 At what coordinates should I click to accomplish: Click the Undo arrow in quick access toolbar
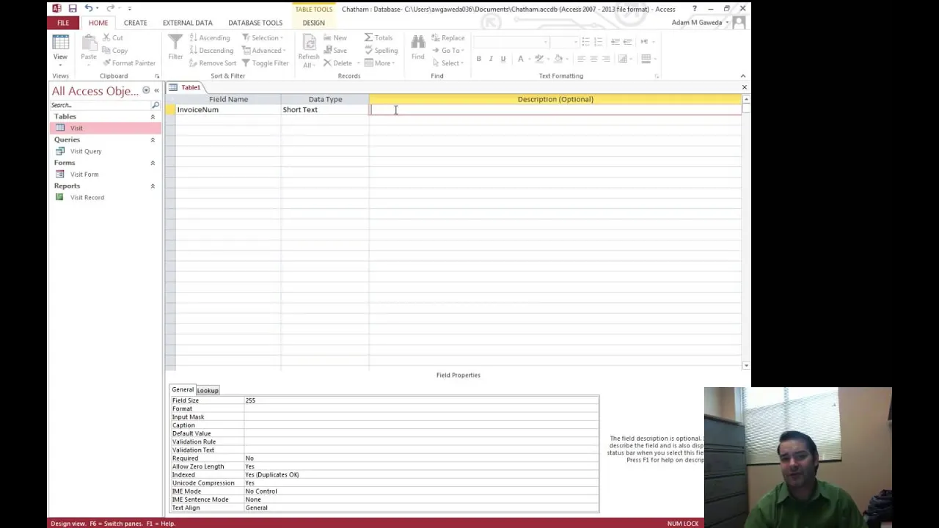coord(88,8)
